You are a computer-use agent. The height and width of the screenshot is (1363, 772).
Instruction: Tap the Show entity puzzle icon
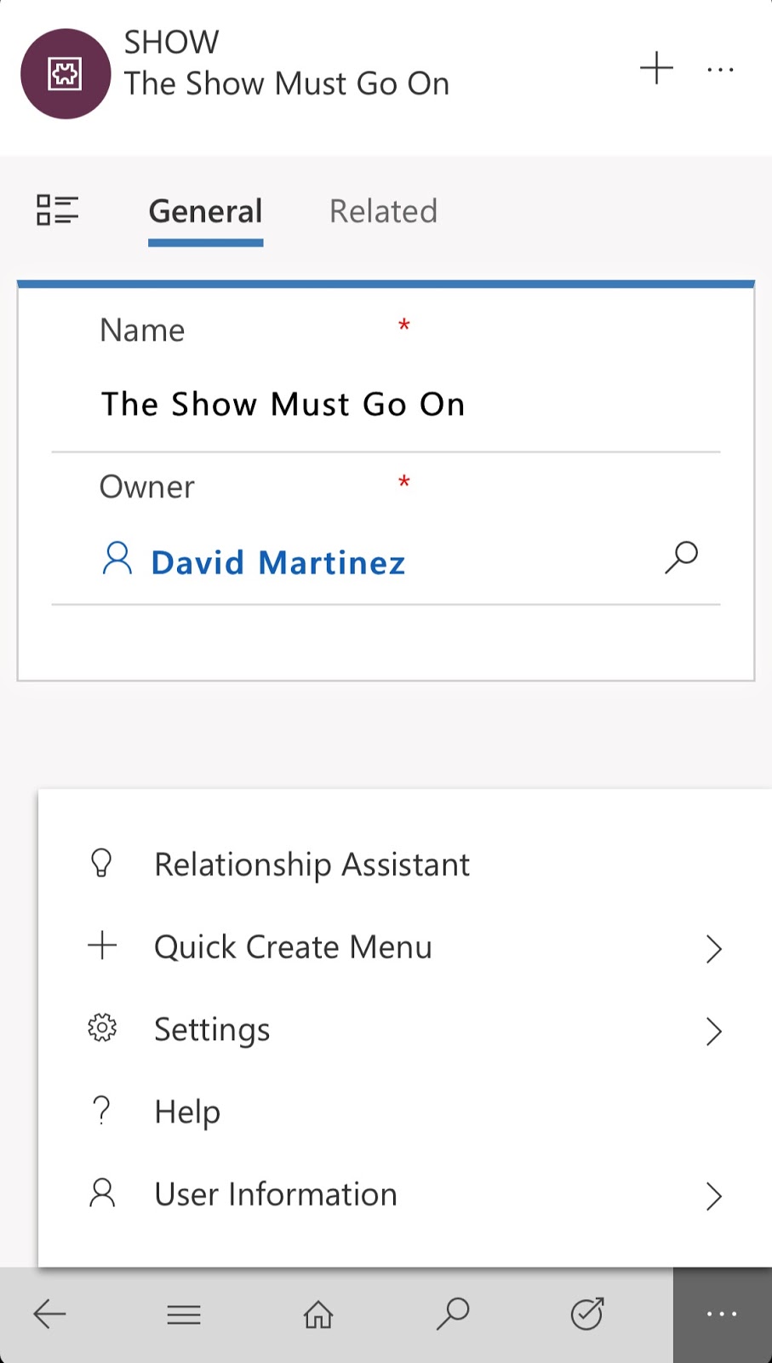click(x=66, y=74)
